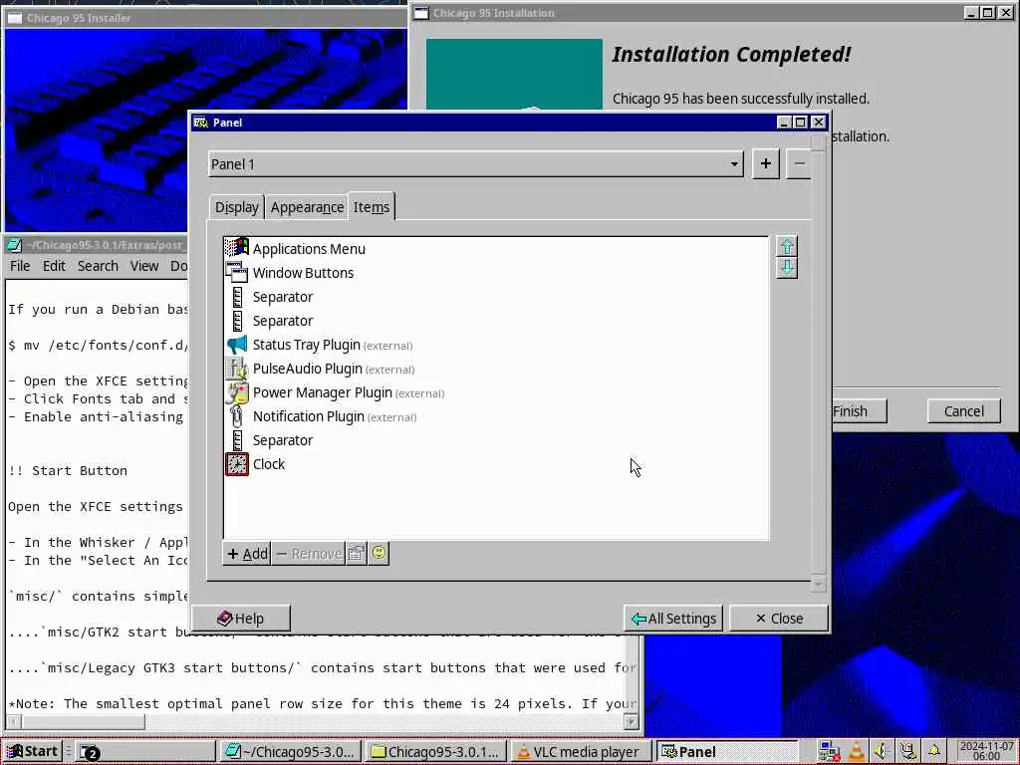The height and width of the screenshot is (765, 1020).
Task: Open the VLC cone tray icon
Action: coord(857,751)
